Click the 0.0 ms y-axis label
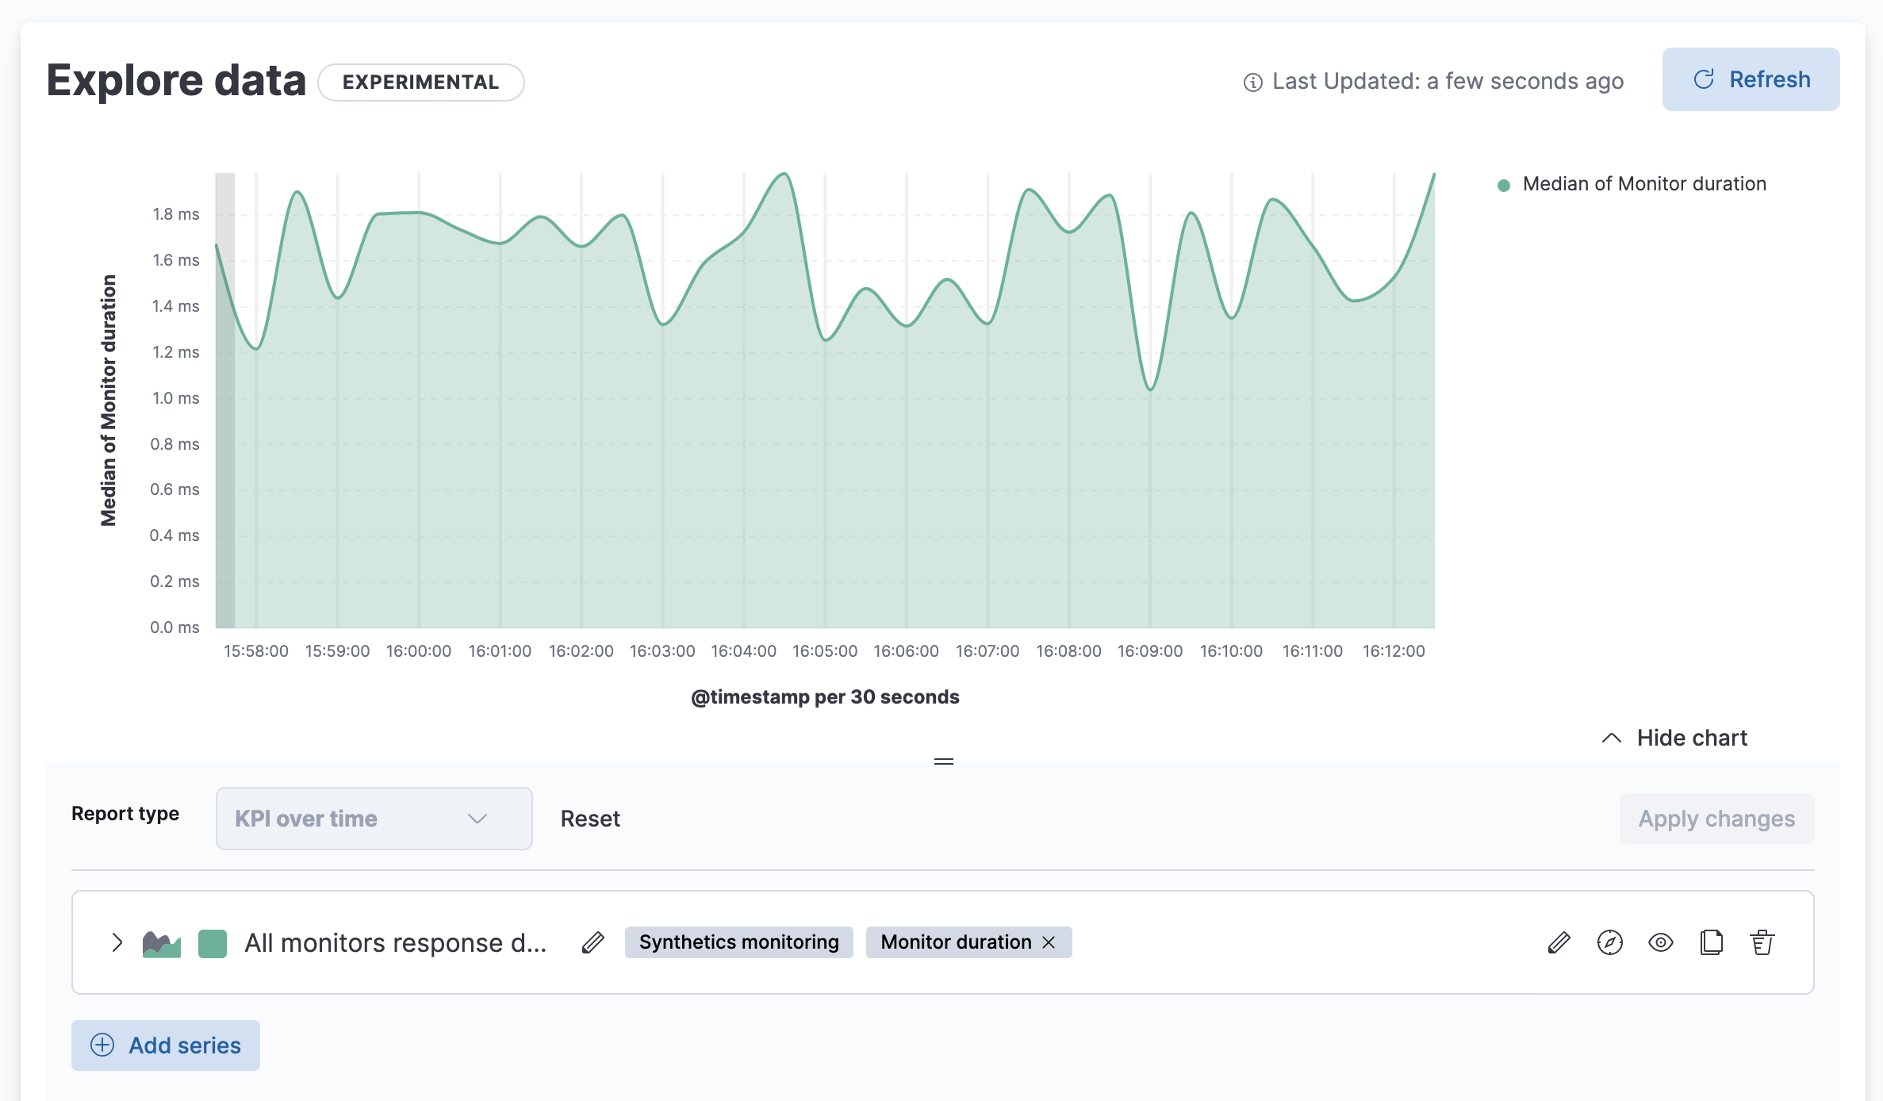This screenshot has width=1883, height=1101. tap(174, 627)
